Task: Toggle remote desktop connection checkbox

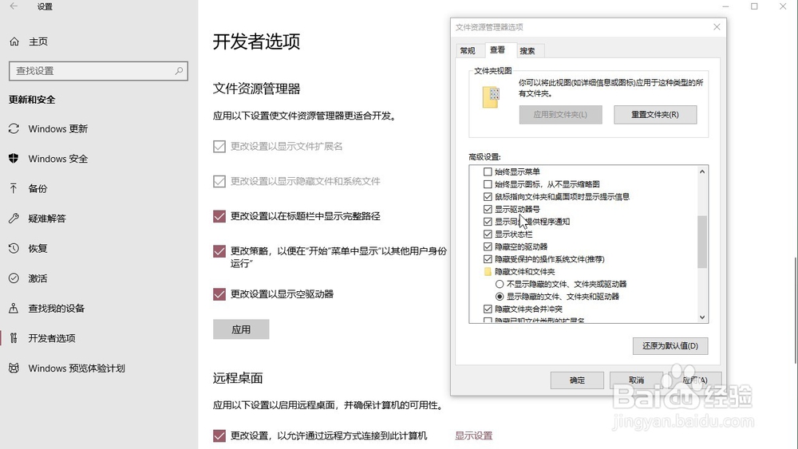Action: coord(219,435)
